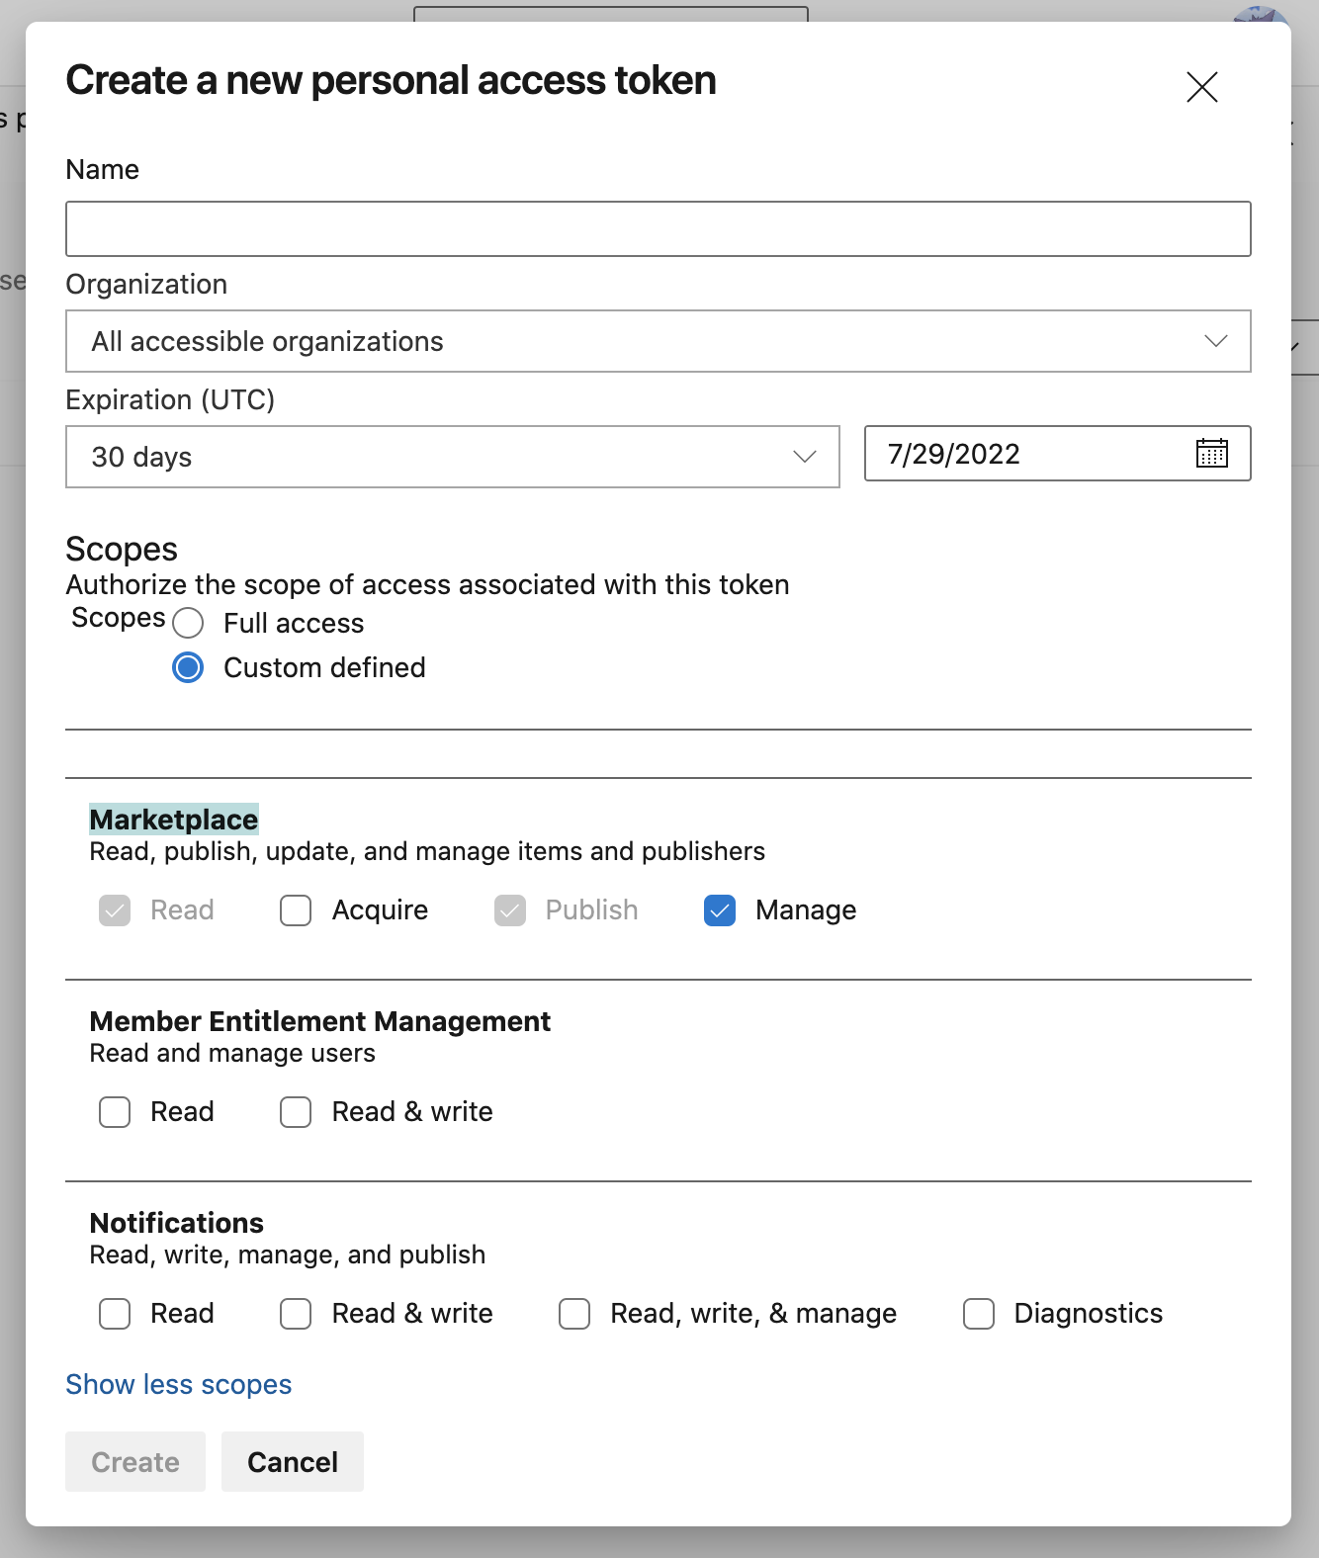The width and height of the screenshot is (1319, 1558).
Task: Click the 7/29/2022 expiration date field
Action: coord(1028,454)
